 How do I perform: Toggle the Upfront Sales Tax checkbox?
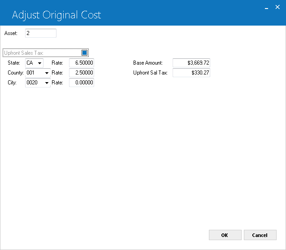(x=84, y=53)
